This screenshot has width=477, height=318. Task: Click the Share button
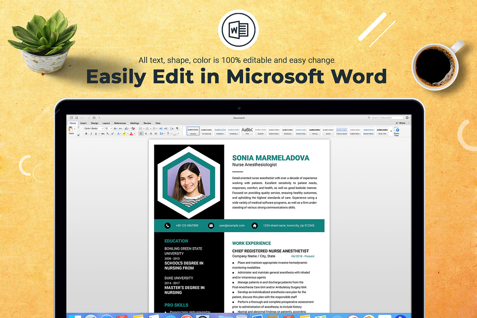click(x=401, y=123)
